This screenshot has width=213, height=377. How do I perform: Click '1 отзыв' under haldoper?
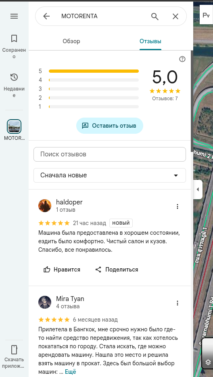66,210
